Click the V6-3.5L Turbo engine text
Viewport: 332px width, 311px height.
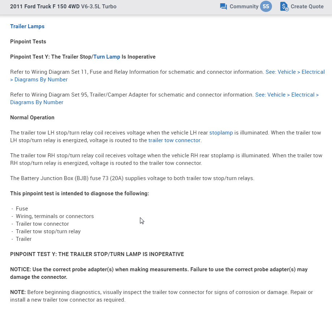point(99,7)
